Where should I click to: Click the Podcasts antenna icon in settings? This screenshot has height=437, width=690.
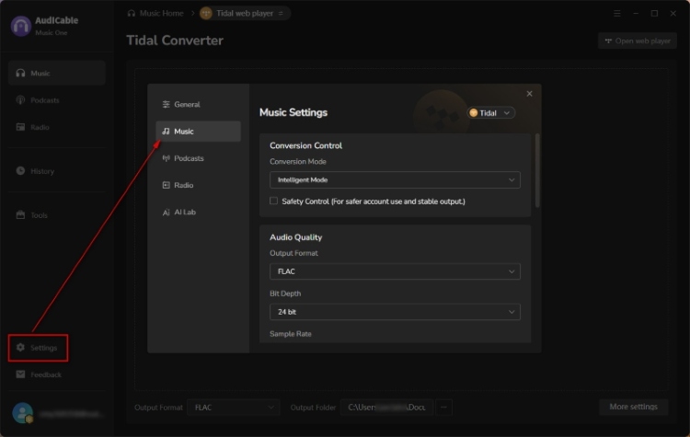[x=166, y=158]
